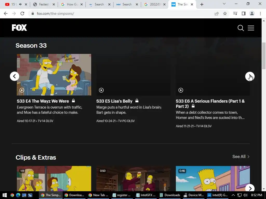Show hidden system tray icons
Viewport: 266px width, 199px height.
coord(233,195)
